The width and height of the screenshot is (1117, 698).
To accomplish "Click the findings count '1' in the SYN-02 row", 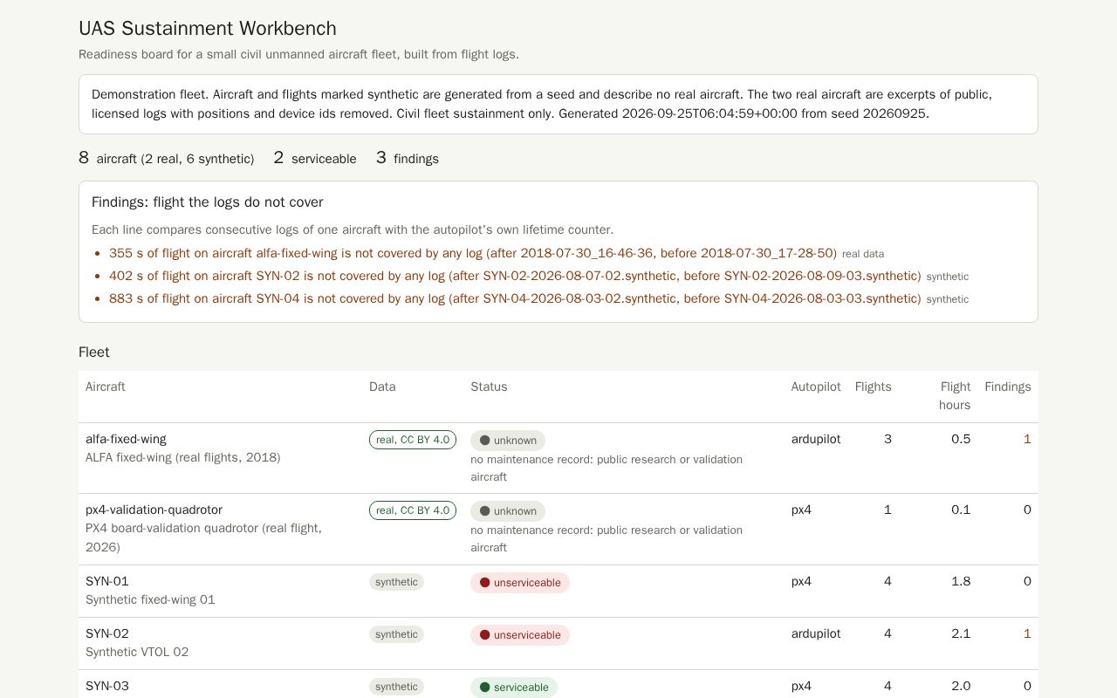I will (x=1027, y=633).
